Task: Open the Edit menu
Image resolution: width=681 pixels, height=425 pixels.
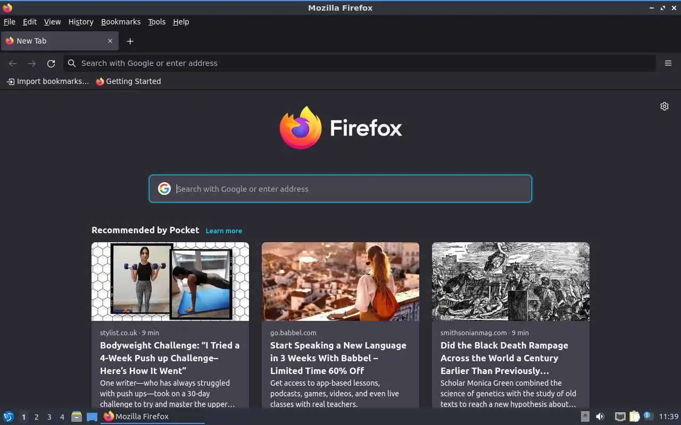Action: (x=30, y=22)
